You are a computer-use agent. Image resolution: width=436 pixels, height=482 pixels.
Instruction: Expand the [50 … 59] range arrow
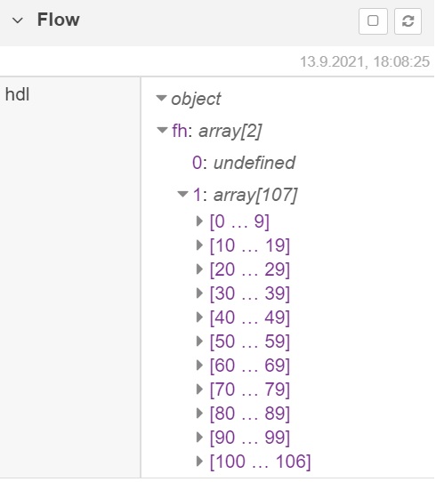coord(199,341)
